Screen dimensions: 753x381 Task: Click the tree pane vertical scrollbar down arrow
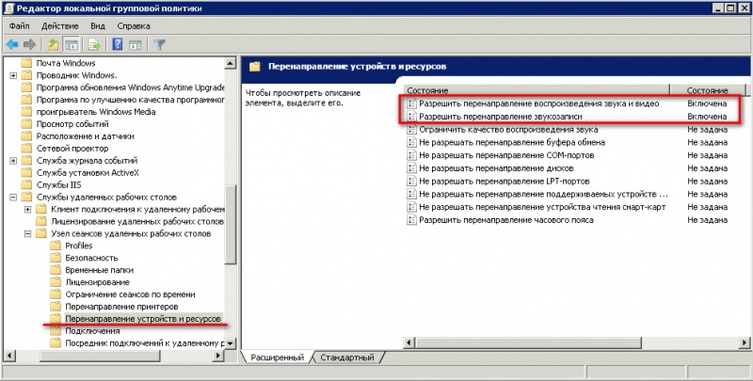(x=231, y=343)
